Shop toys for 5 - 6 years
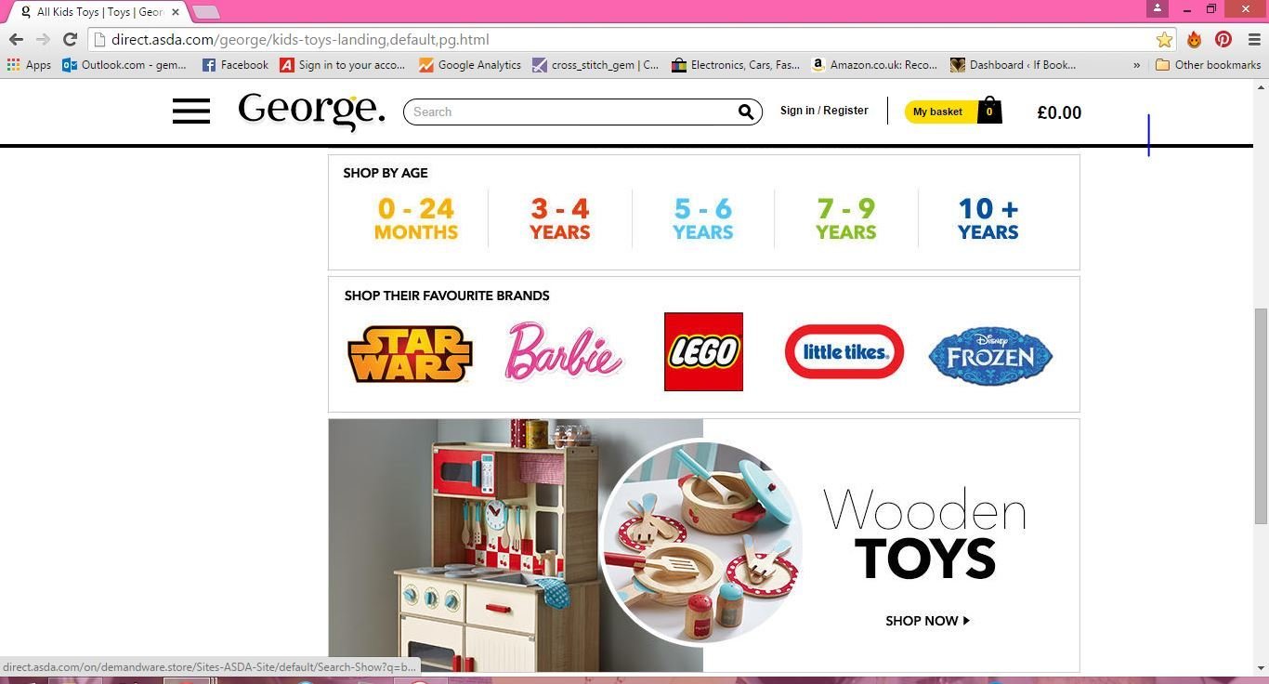Screen dimensions: 1269x684 point(703,218)
